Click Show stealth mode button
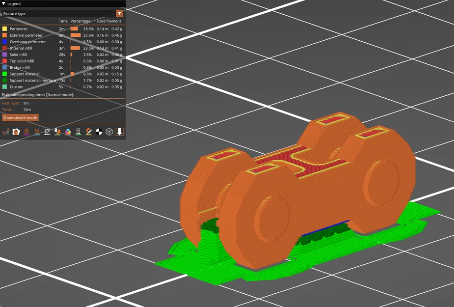The image size is (454, 307). pos(20,118)
